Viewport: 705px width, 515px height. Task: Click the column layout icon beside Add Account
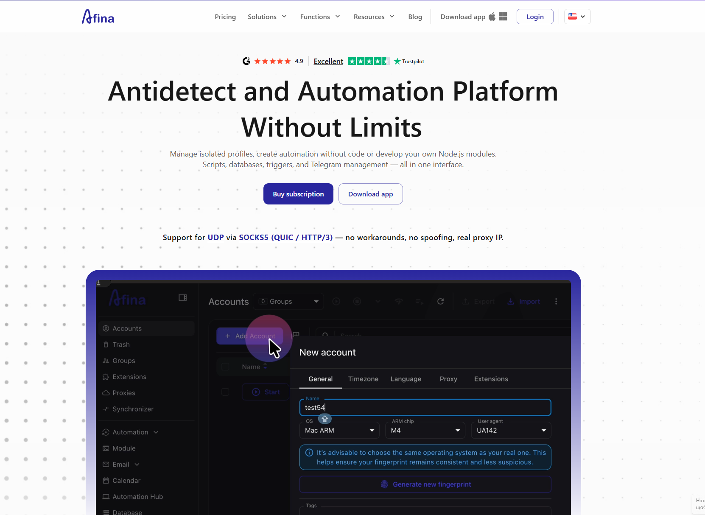296,335
